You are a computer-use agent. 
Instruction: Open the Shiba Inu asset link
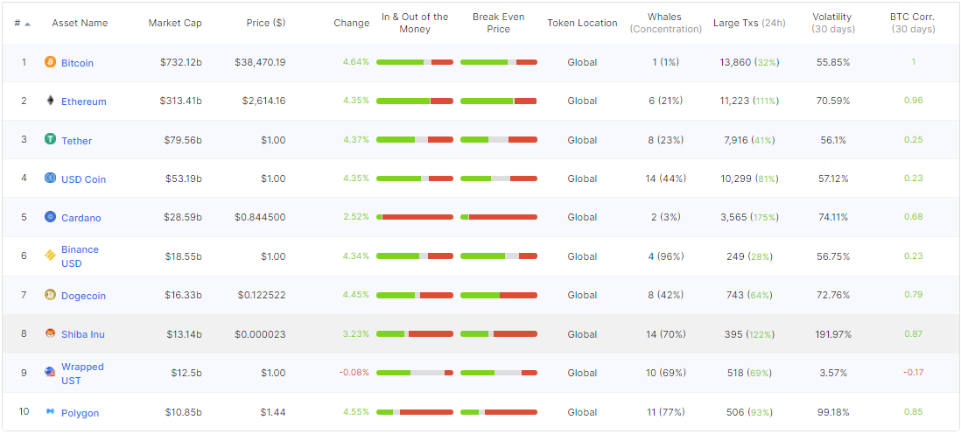point(83,334)
